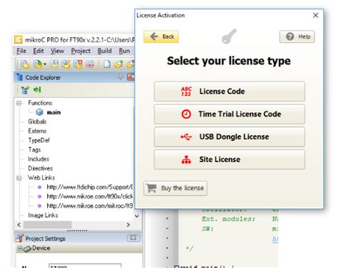Click the Open Project toolbar icon
This screenshot has width=338, height=268.
point(37,64)
